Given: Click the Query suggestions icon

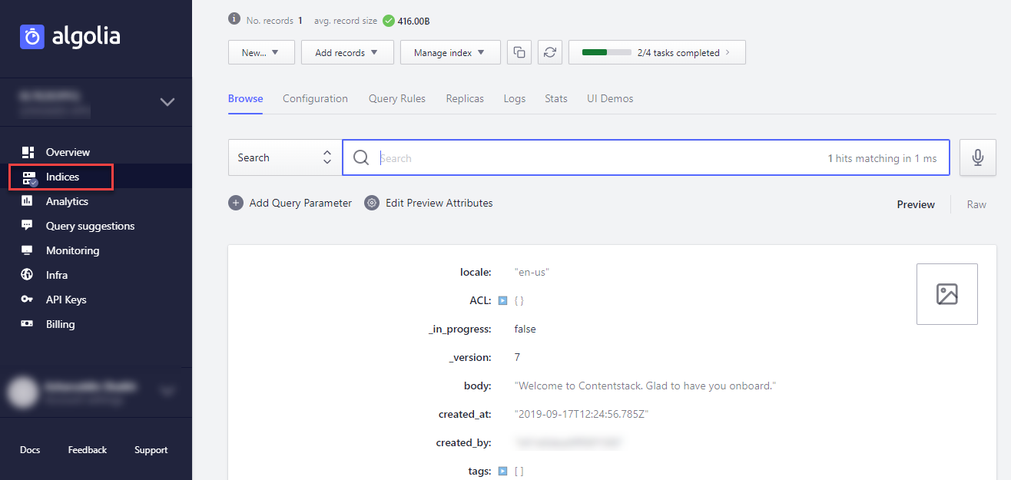Looking at the screenshot, I should pos(28,226).
